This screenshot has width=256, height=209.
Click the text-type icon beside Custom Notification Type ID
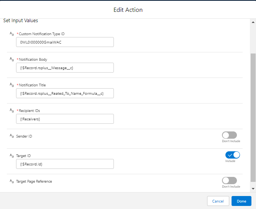[12, 34]
